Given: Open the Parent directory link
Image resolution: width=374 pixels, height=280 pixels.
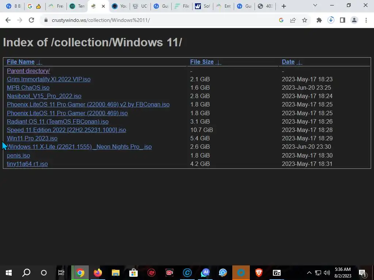Looking at the screenshot, I should pyautogui.click(x=28, y=71).
